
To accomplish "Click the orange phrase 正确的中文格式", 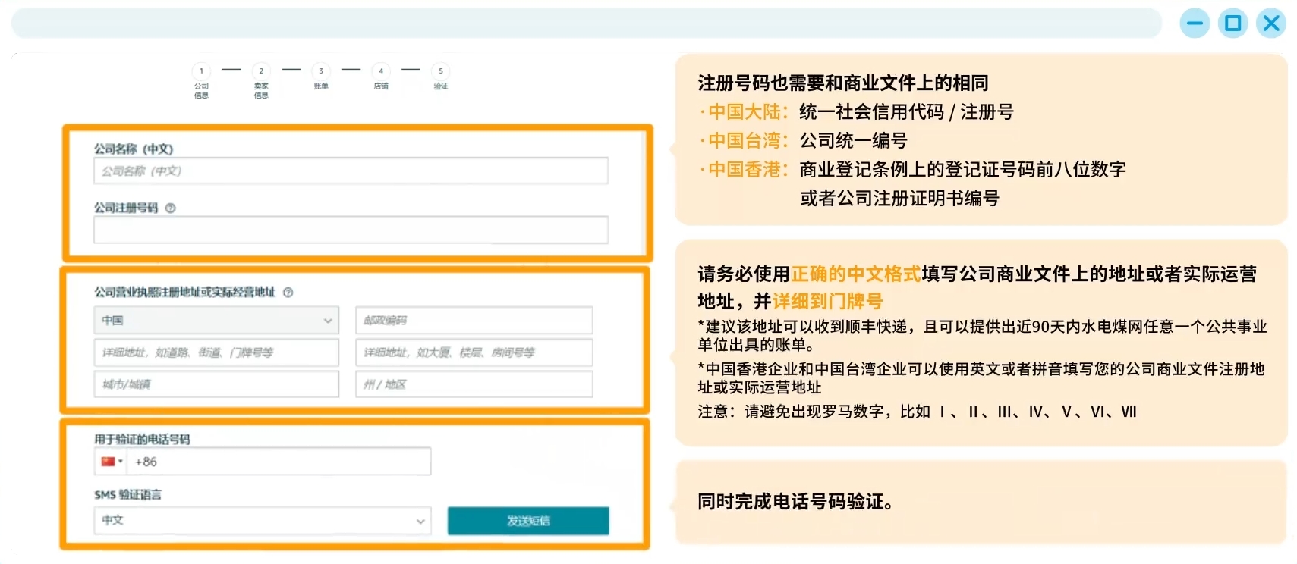I will [856, 274].
